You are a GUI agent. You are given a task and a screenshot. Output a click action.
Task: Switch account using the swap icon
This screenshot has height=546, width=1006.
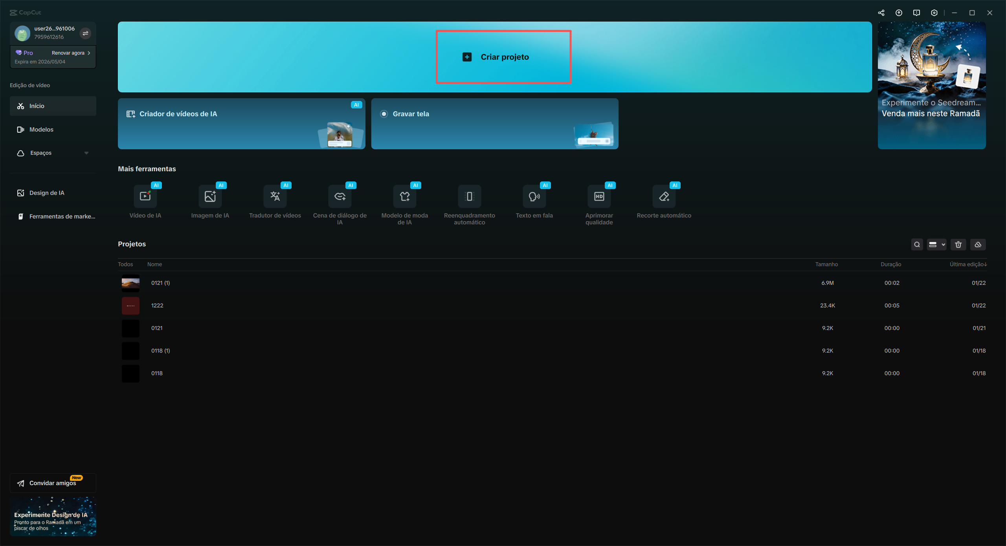85,33
